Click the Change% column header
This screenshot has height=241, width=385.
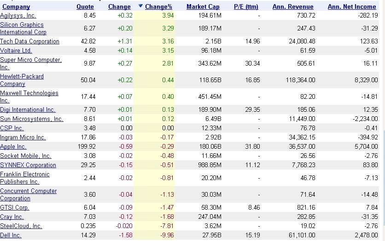158,7
